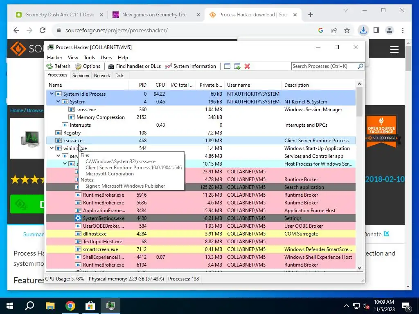Click the process list scroll down arrow
Image resolution: width=419 pixels, height=314 pixels.
pyautogui.click(x=359, y=268)
